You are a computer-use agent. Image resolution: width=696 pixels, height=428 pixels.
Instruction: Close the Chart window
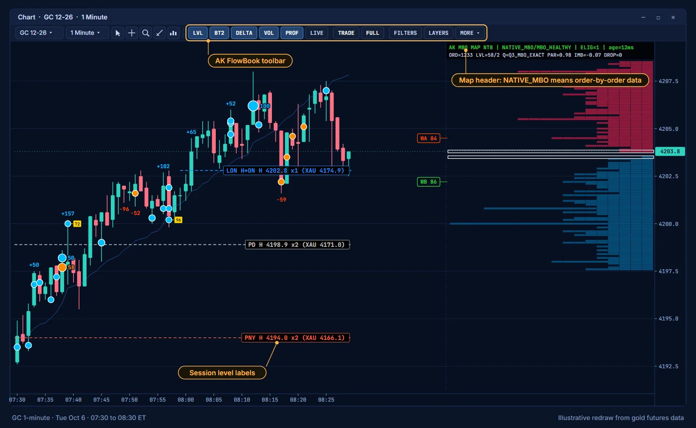point(673,17)
